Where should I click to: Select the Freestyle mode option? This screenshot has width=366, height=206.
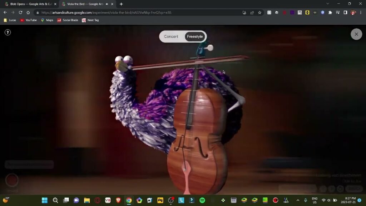pos(195,36)
